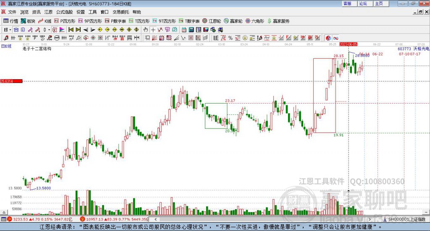Select the hand pan tool
The width and height of the screenshot is (430, 231).
pyautogui.click(x=146, y=30)
